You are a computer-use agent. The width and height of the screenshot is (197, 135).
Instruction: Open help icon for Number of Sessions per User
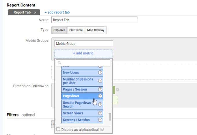coord(100,81)
